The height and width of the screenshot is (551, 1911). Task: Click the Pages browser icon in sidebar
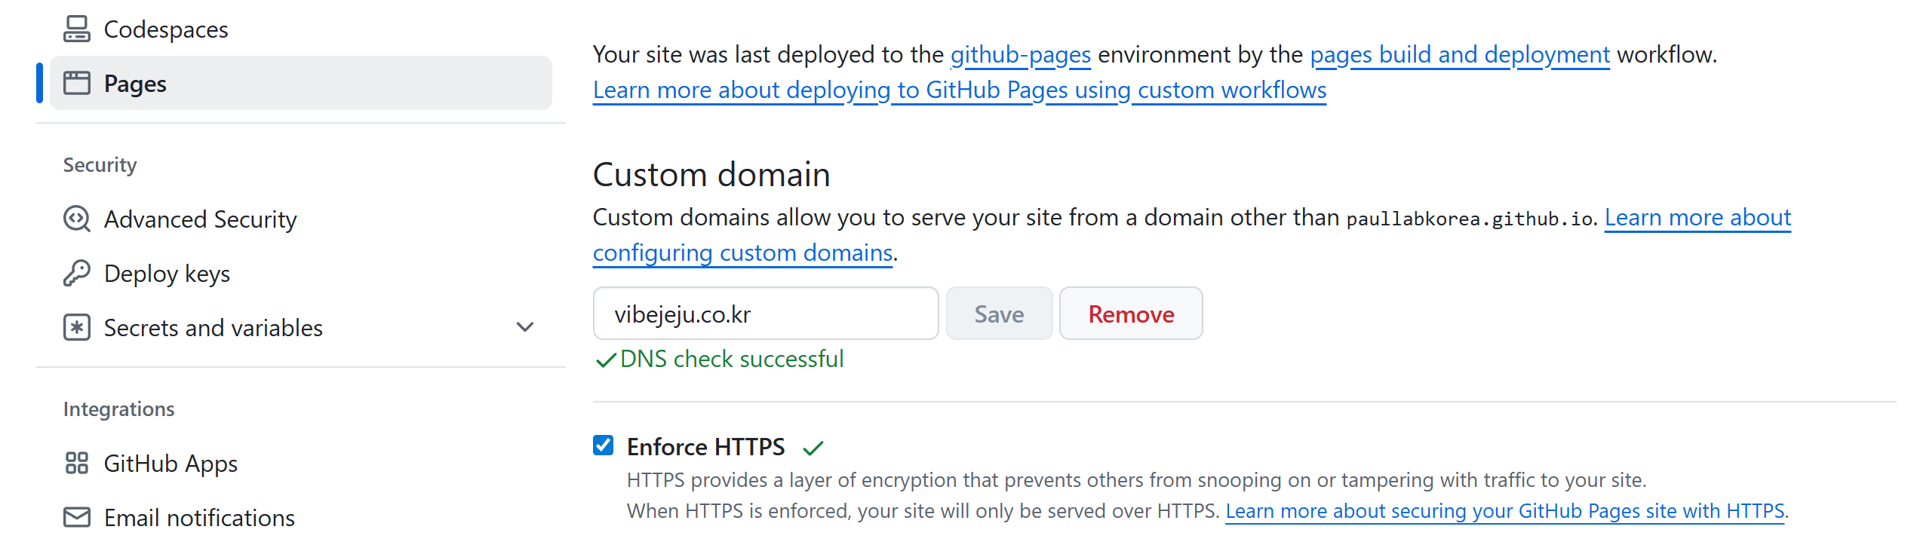[77, 84]
